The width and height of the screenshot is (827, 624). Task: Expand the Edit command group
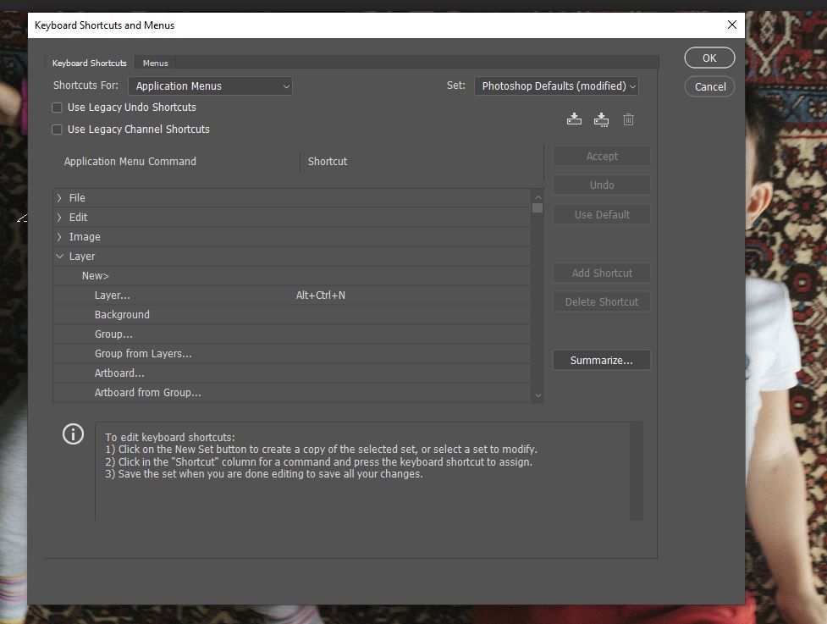[x=58, y=217]
